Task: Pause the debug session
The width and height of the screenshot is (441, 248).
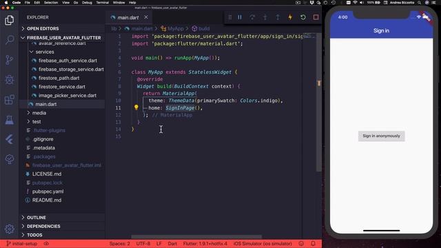Action: pyautogui.click(x=240, y=17)
